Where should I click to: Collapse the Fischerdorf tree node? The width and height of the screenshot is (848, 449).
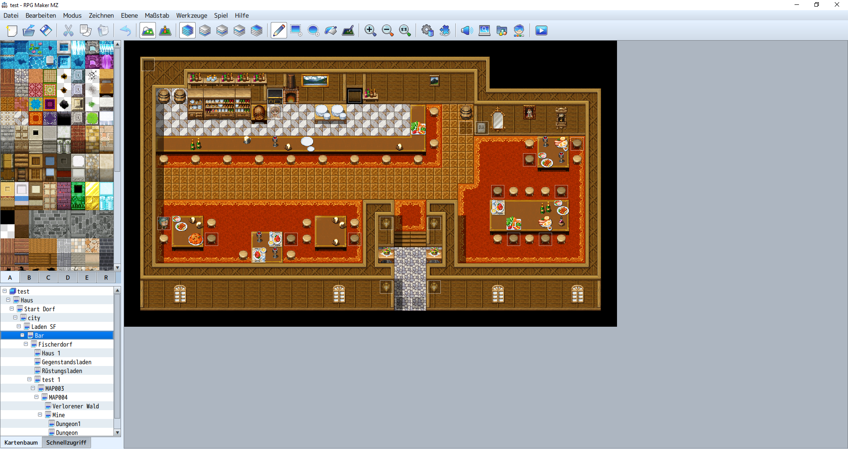pyautogui.click(x=26, y=344)
